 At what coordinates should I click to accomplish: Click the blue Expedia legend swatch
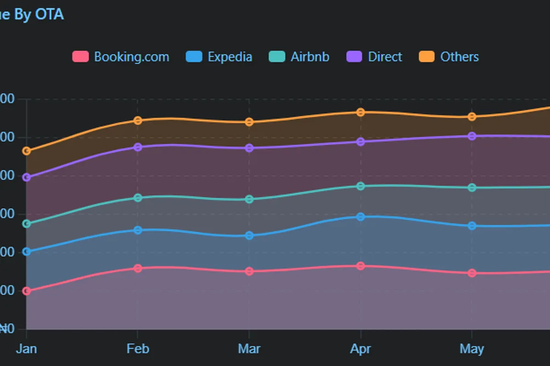[194, 57]
